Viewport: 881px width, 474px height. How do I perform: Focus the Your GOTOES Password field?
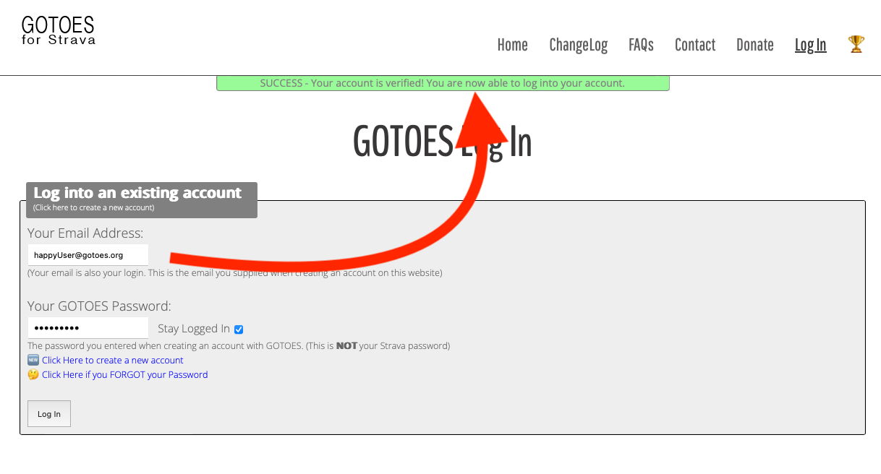click(x=88, y=328)
